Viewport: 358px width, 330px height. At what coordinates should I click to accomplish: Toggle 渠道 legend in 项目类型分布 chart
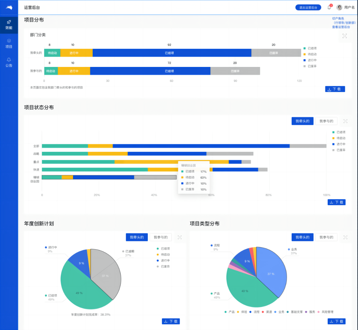click(267, 312)
